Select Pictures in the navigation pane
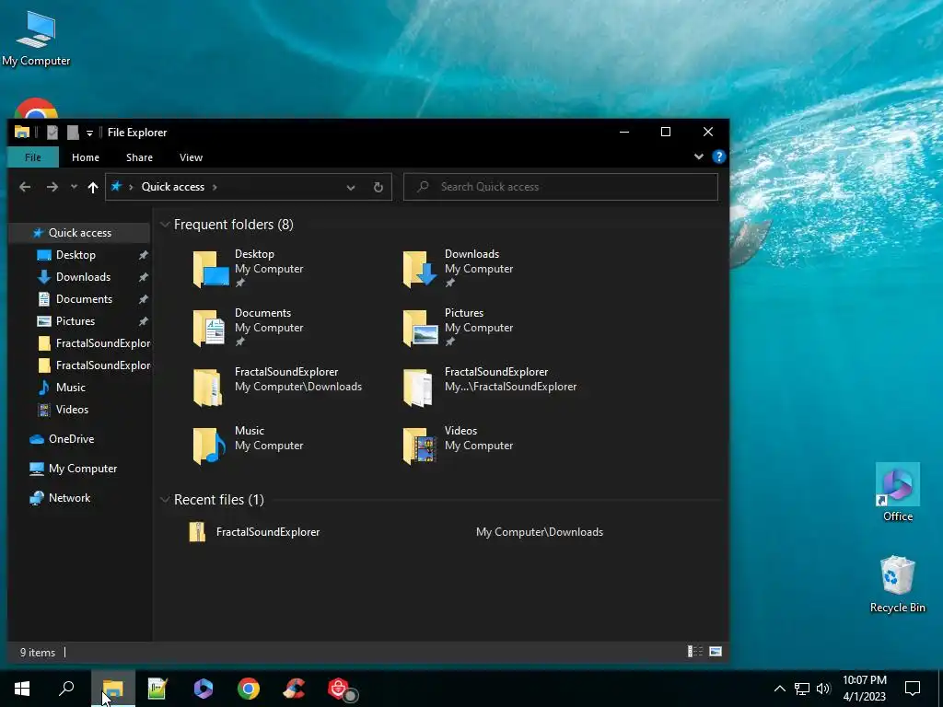This screenshot has height=707, width=943. [x=76, y=321]
